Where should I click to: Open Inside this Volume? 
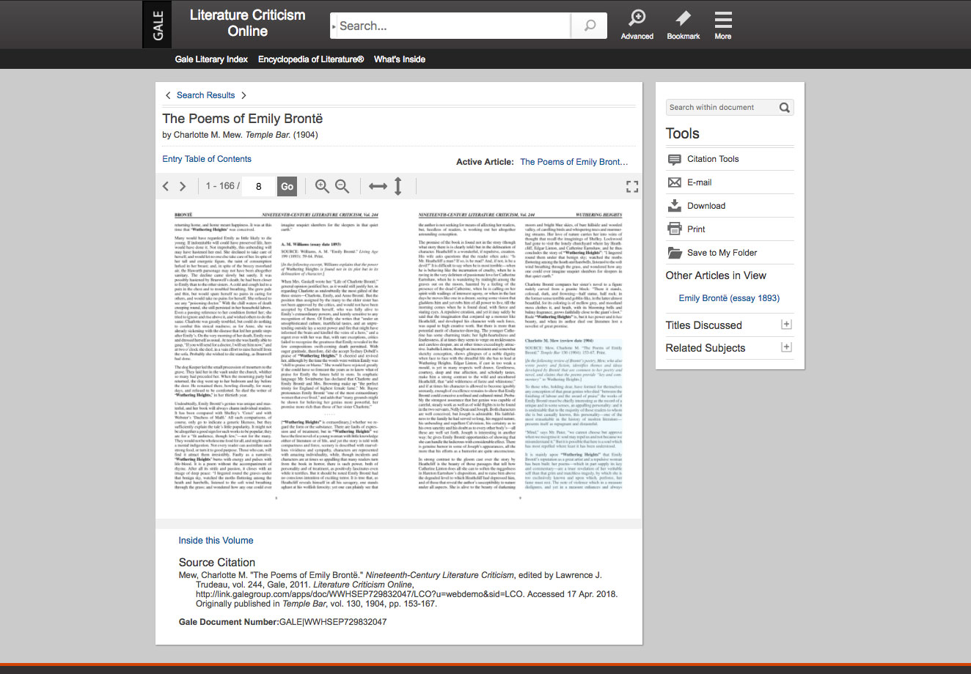(216, 541)
